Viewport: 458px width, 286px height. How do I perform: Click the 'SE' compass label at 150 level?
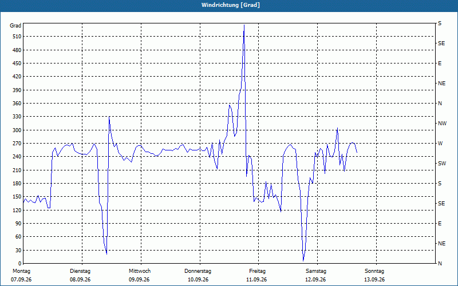click(x=441, y=204)
